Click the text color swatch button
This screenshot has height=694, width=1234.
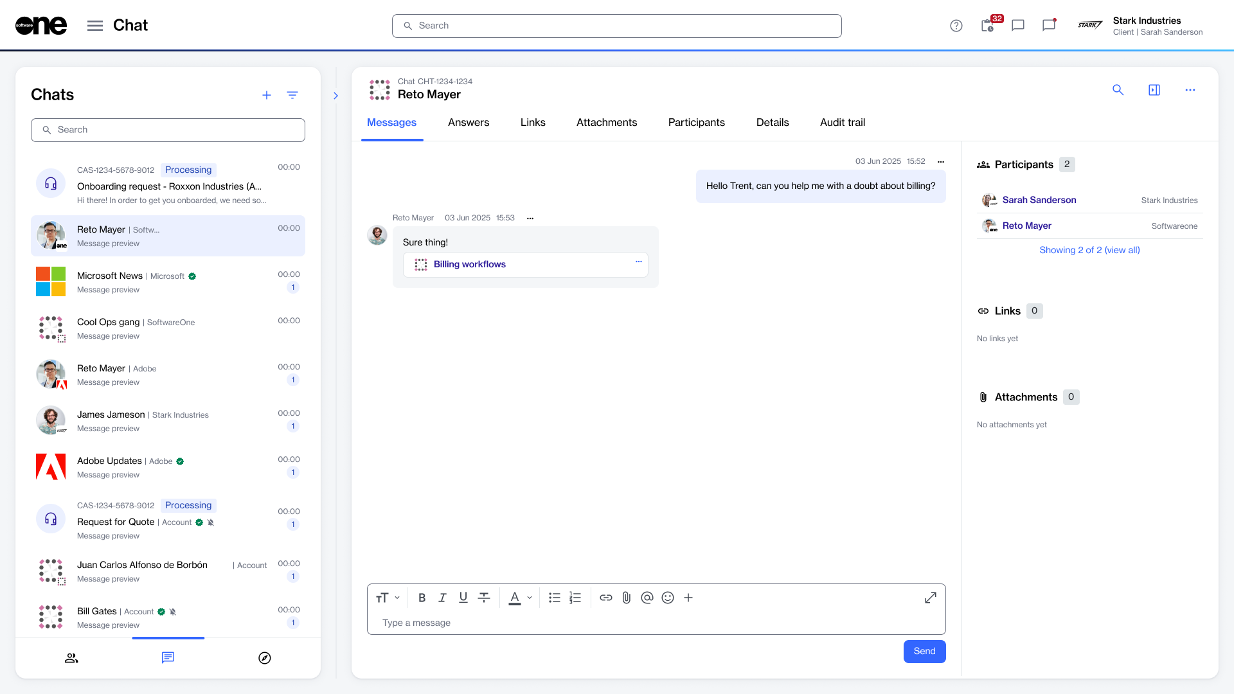point(514,598)
